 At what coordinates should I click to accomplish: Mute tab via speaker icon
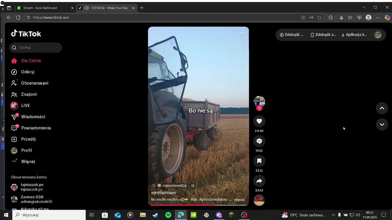(x=87, y=8)
